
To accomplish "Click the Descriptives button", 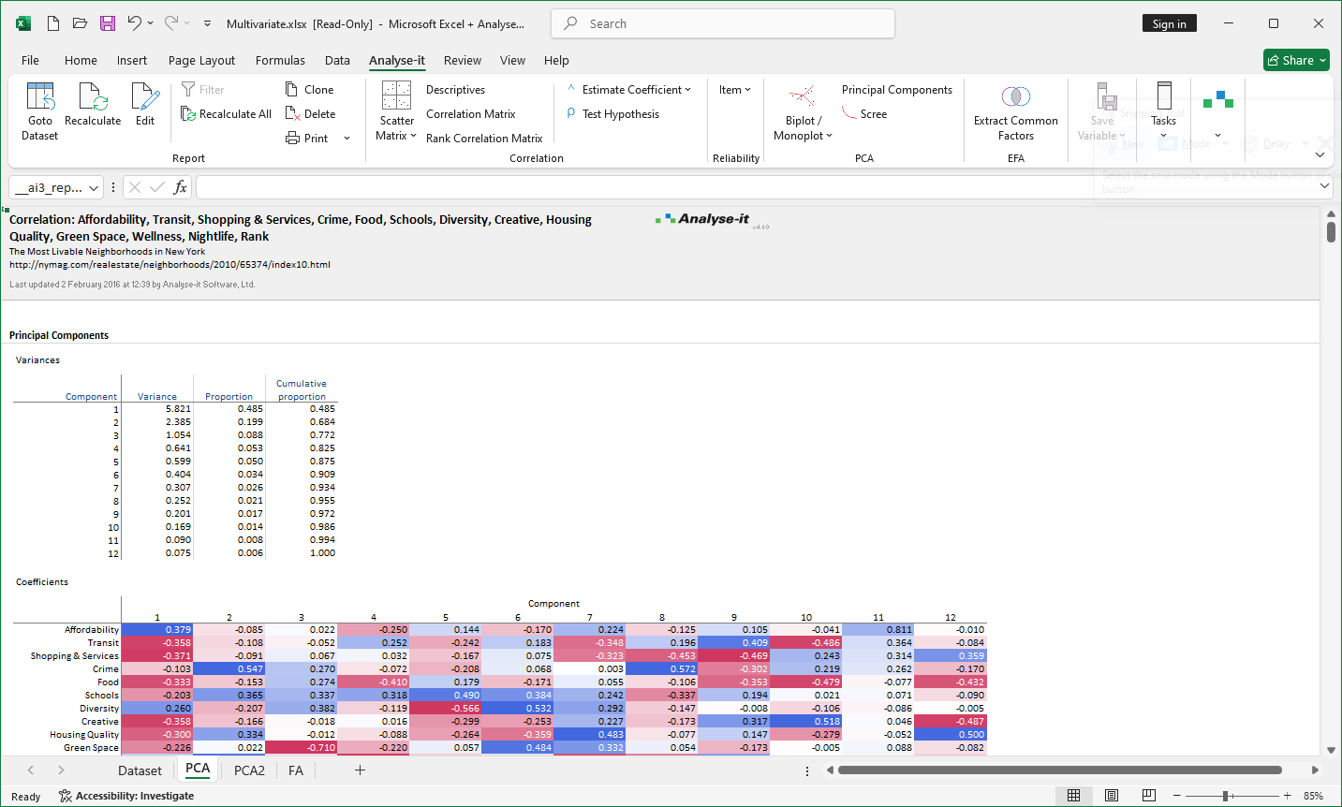I will 455,90.
